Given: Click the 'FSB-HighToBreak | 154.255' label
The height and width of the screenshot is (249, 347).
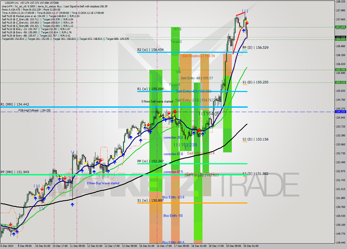Looking at the screenshot, I should click(x=34, y=110).
